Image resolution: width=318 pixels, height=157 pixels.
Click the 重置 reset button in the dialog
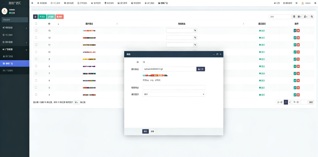pyautogui.click(x=152, y=132)
